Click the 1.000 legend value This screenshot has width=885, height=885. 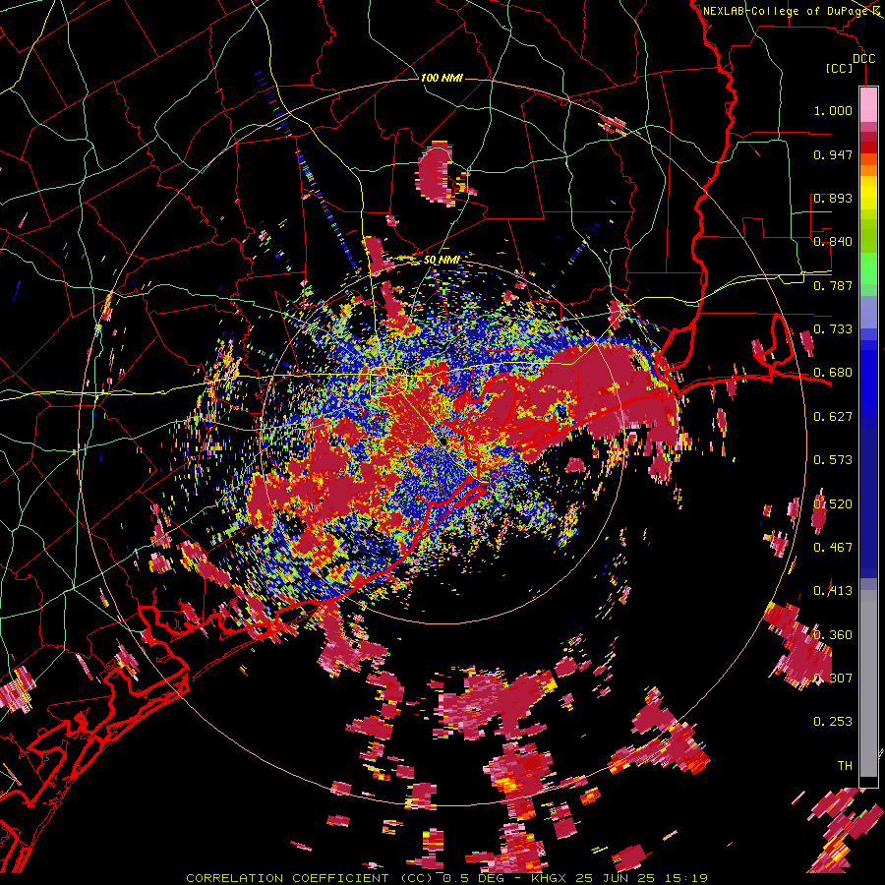coord(833,110)
